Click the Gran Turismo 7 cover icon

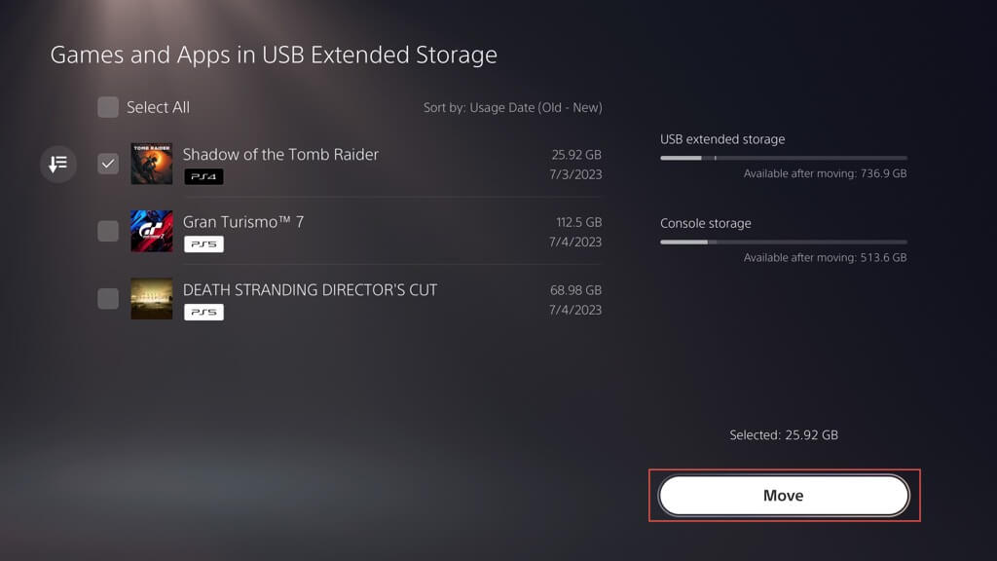tap(152, 232)
